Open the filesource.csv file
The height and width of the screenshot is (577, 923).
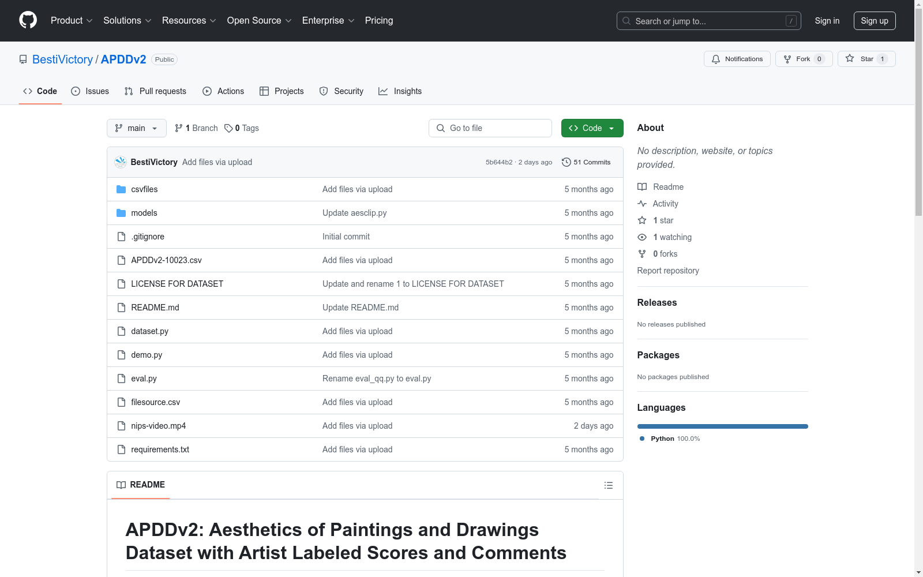[x=156, y=402]
